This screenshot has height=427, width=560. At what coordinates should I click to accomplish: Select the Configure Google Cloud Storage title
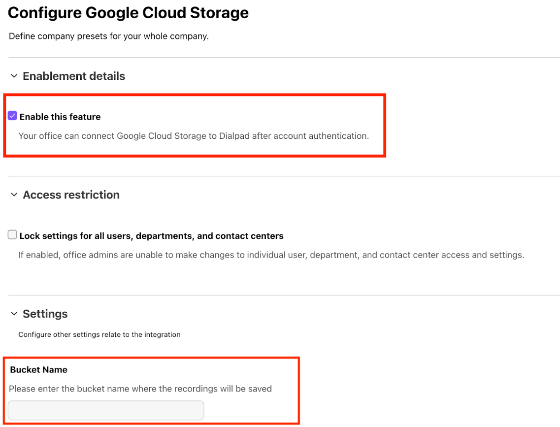128,13
